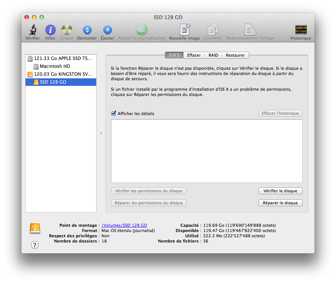This screenshot has width=336, height=283.
Task: Click the Vérifier microscope icon
Action: [33, 30]
